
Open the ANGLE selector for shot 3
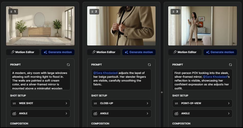coord(202,114)
